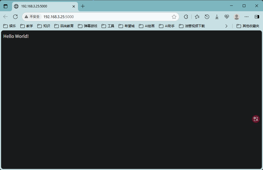Expand hidden bookmarks with chevron arrow

click(226, 26)
